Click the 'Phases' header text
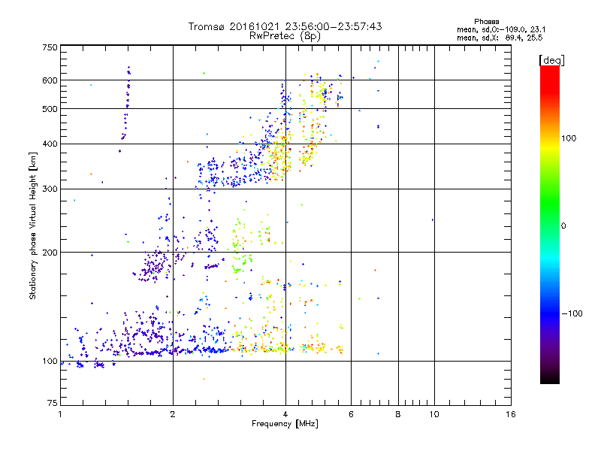Image resolution: width=601 pixels, height=451 pixels. point(486,22)
